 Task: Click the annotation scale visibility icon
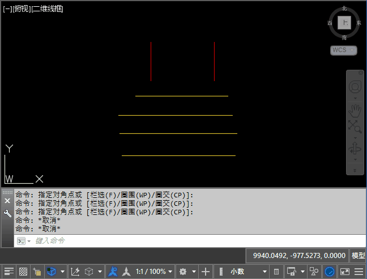click(x=113, y=272)
